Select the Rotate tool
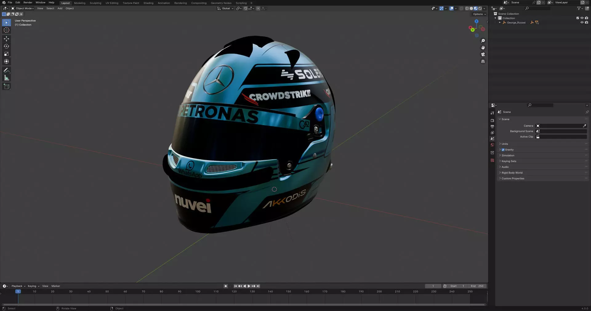 pyautogui.click(x=6, y=46)
